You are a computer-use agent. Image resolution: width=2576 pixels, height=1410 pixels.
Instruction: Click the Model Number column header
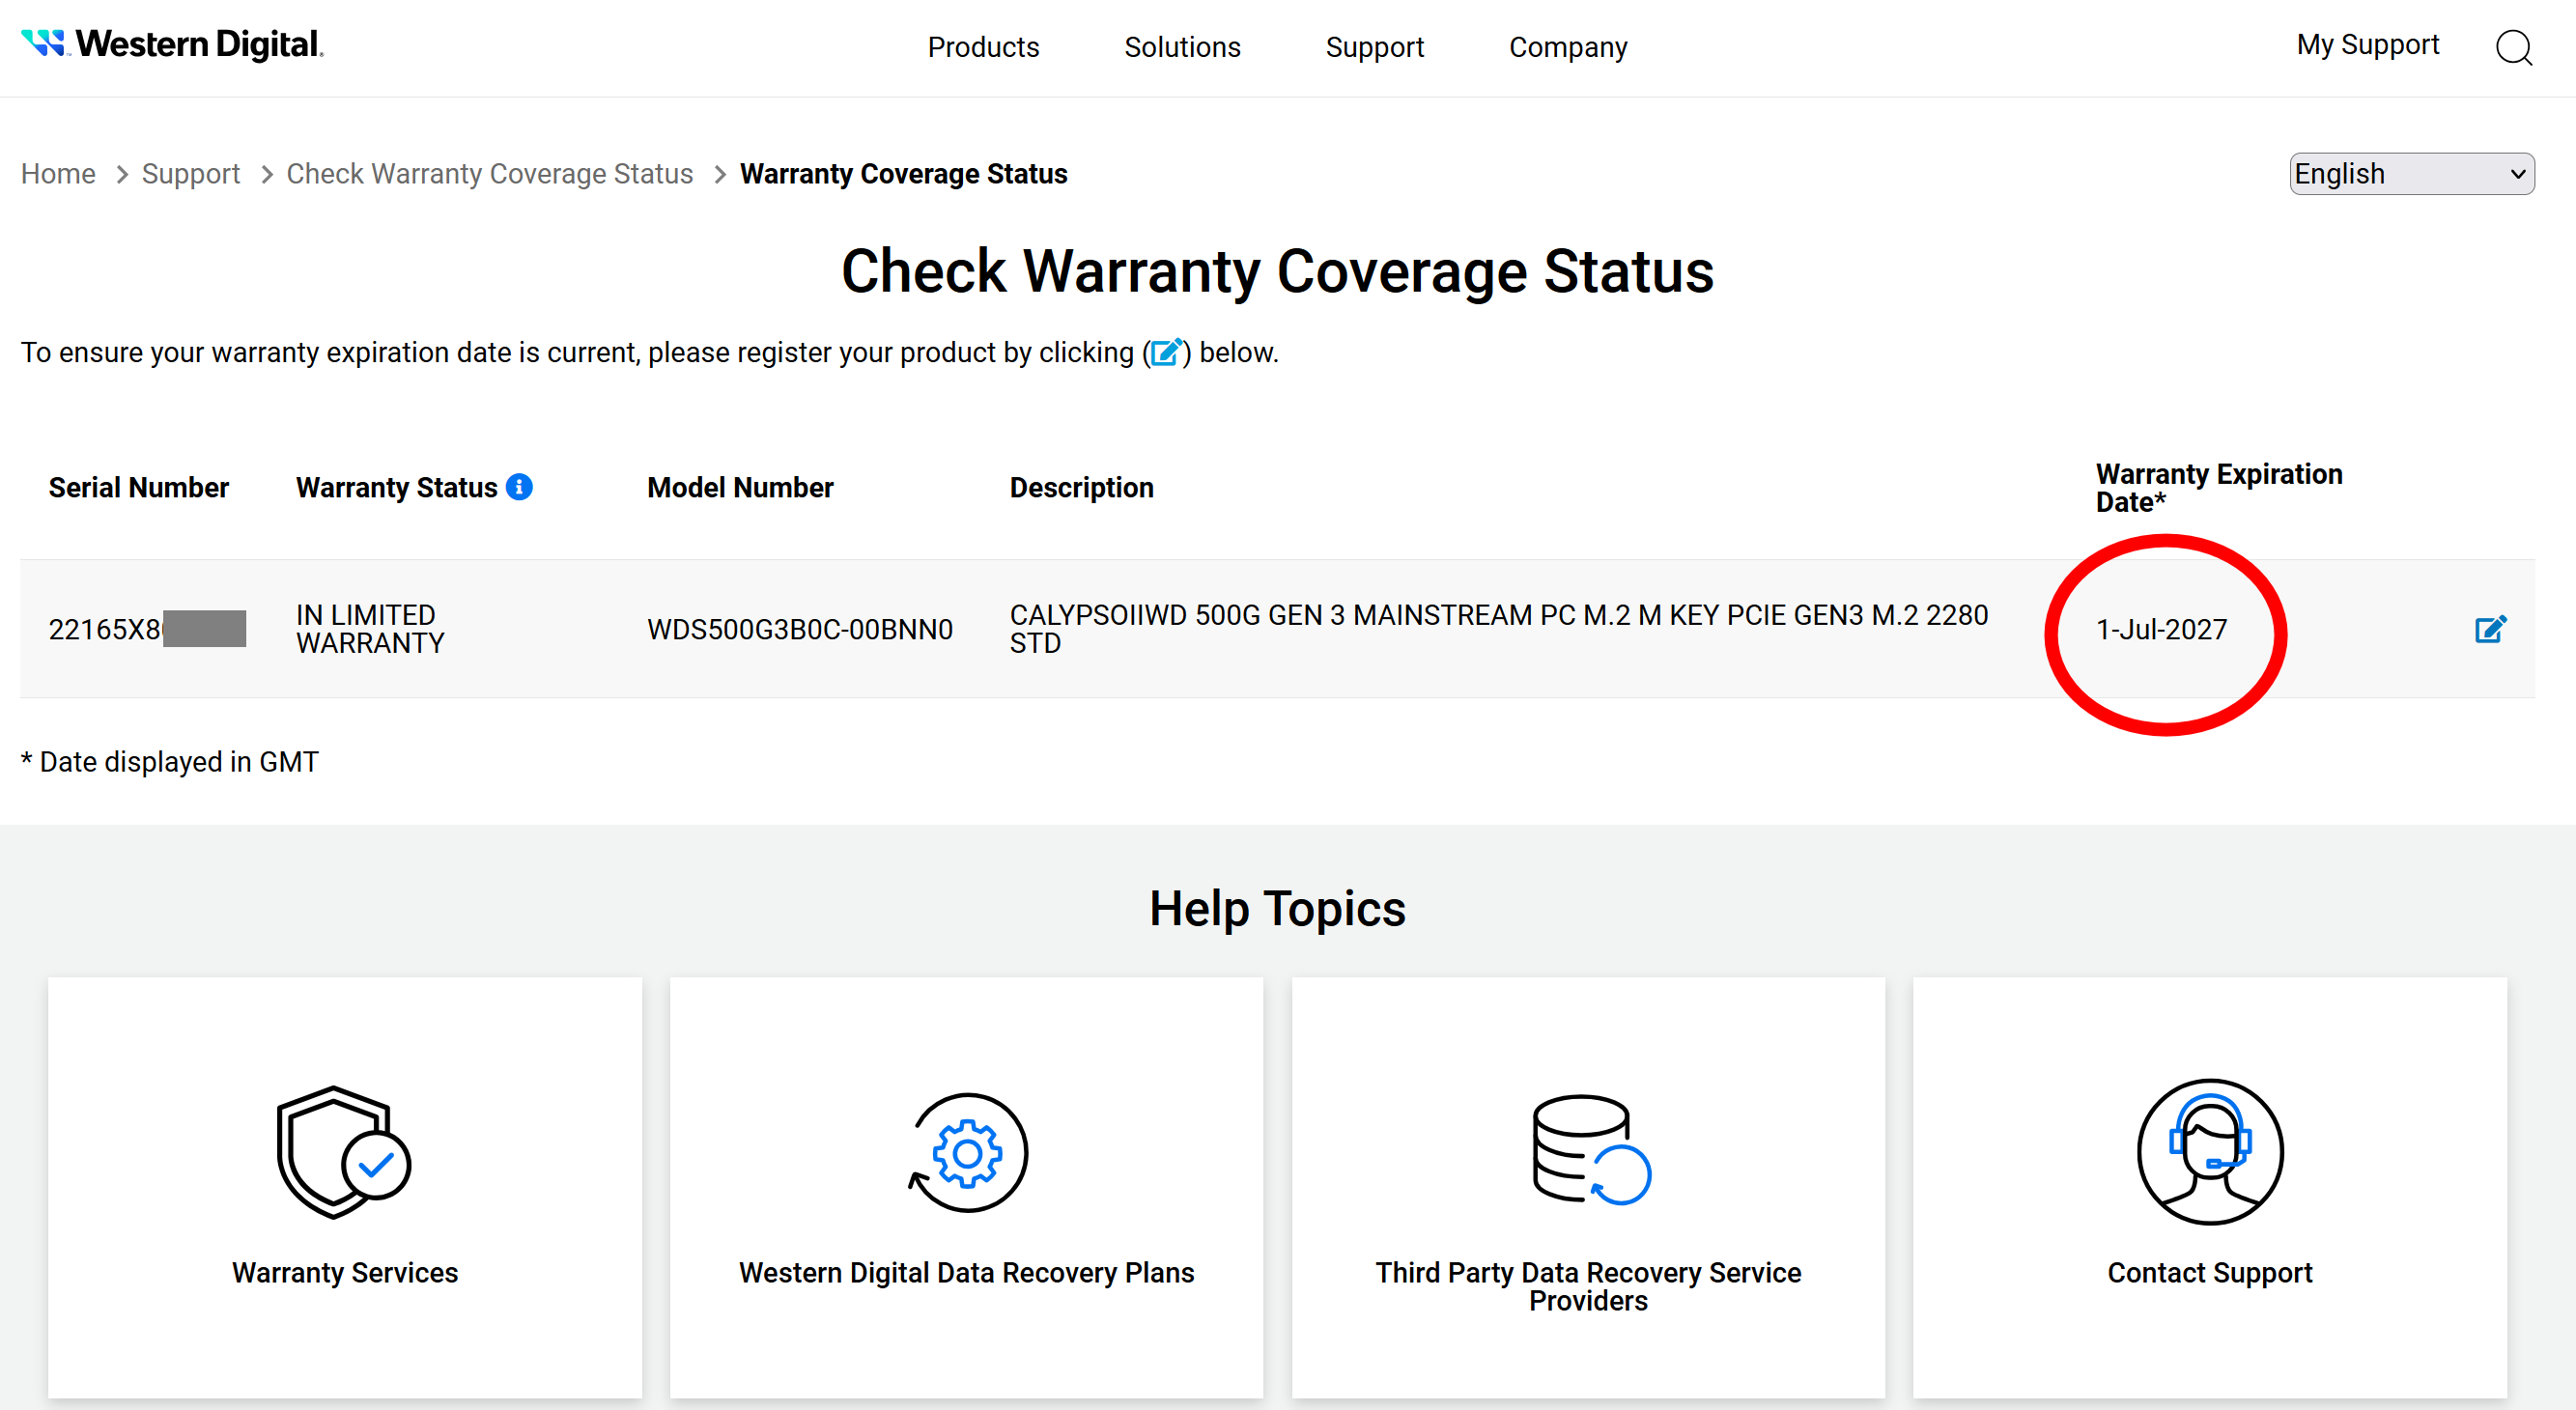pyautogui.click(x=740, y=487)
